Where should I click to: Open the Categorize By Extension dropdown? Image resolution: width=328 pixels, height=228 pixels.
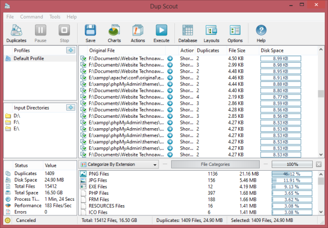click(119, 164)
